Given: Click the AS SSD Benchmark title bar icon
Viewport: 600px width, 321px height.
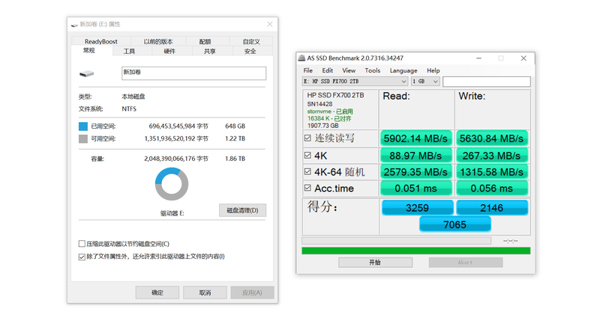Looking at the screenshot, I should 301,58.
